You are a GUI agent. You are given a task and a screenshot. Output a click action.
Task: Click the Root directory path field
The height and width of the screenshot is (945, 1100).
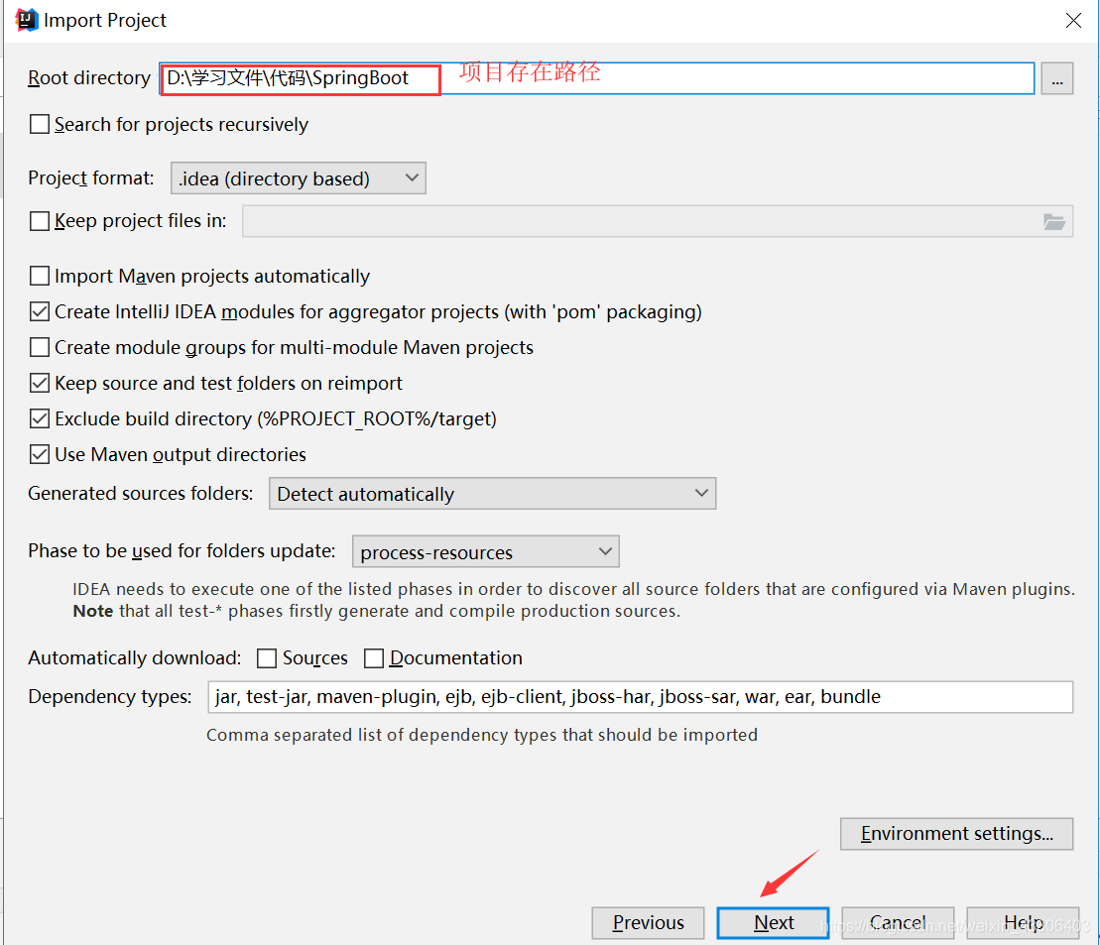(596, 78)
